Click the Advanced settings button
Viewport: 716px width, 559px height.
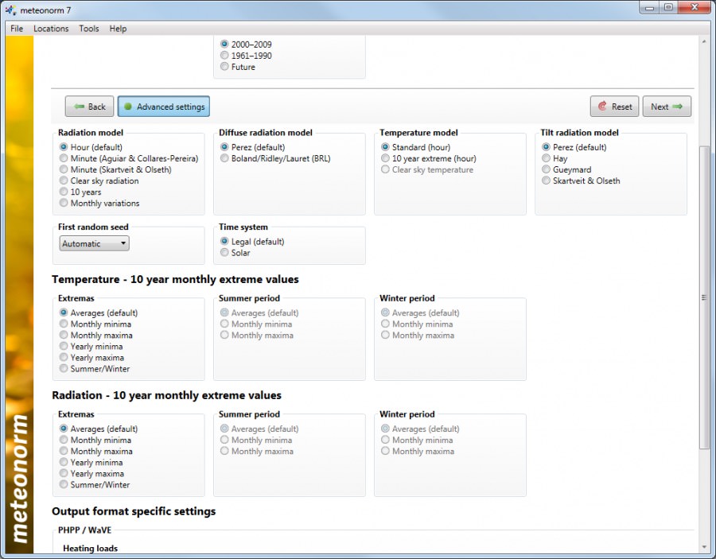(163, 106)
